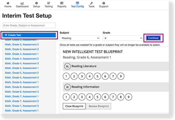Toggle Reading Literature standard 3 circle
Image resolution: width=175 pixels, height=120 pixels.
point(82,76)
